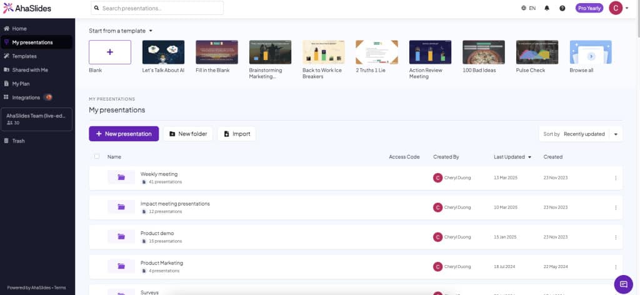640x295 pixels.
Task: Open more options for Impact meeting presentations row
Action: [616, 207]
